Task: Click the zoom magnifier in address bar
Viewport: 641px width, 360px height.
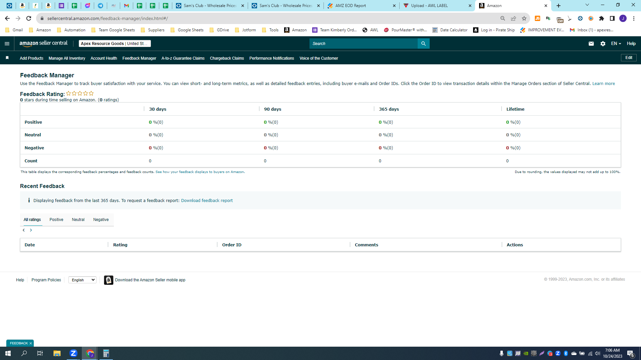Action: coord(503,18)
